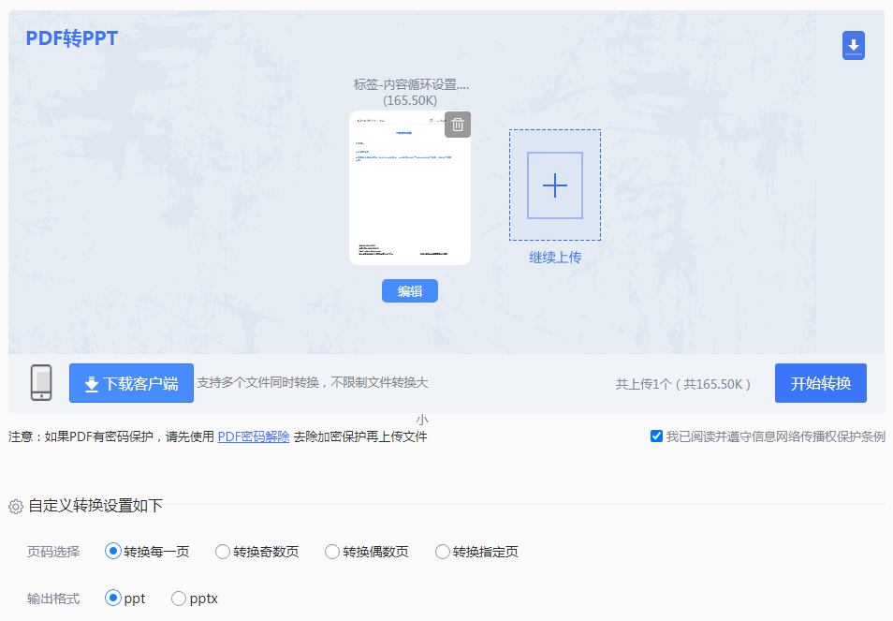Click the 继续上传 label below the upload box
This screenshot has height=621, width=893.
[554, 256]
